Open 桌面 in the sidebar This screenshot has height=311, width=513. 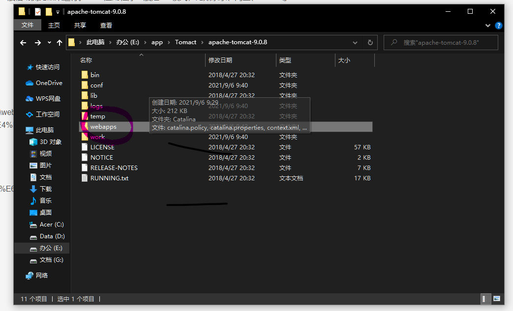[45, 212]
